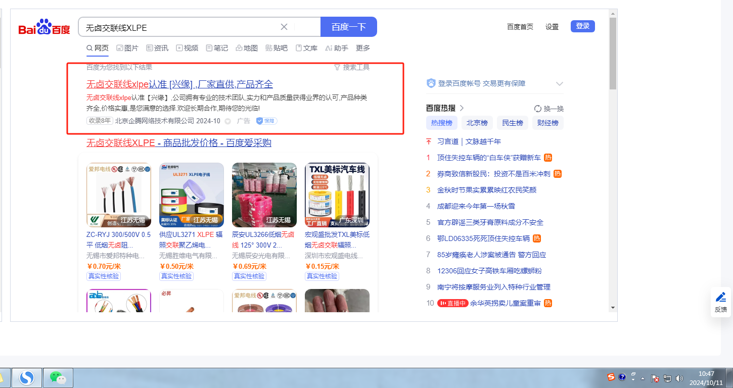Click the 登录 login button

(582, 26)
